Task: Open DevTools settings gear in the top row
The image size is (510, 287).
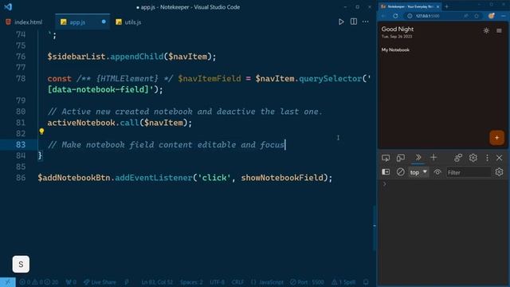Action: click(473, 158)
